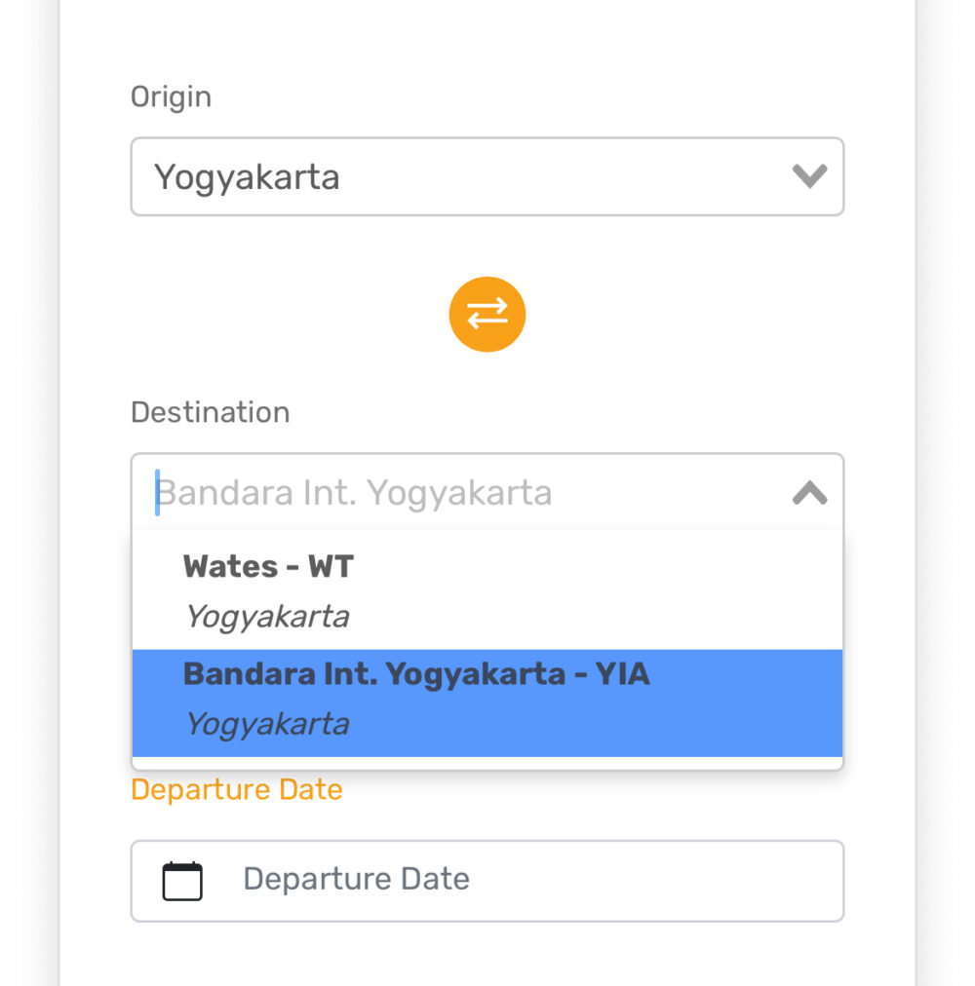Select Wates - WT station option

coord(487,591)
